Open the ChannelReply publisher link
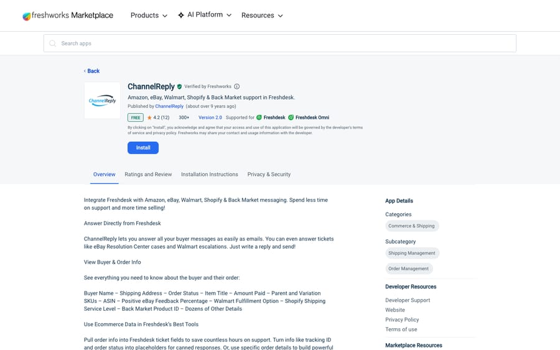560x350 pixels. 169,106
